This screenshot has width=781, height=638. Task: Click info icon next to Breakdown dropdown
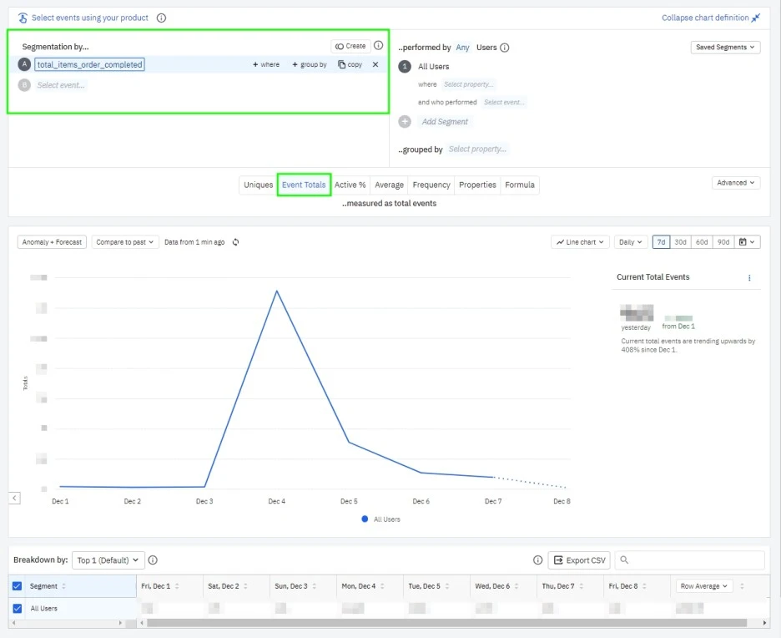(153, 560)
